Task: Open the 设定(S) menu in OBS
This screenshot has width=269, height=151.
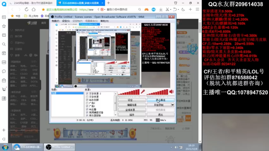Action: coord(66,21)
